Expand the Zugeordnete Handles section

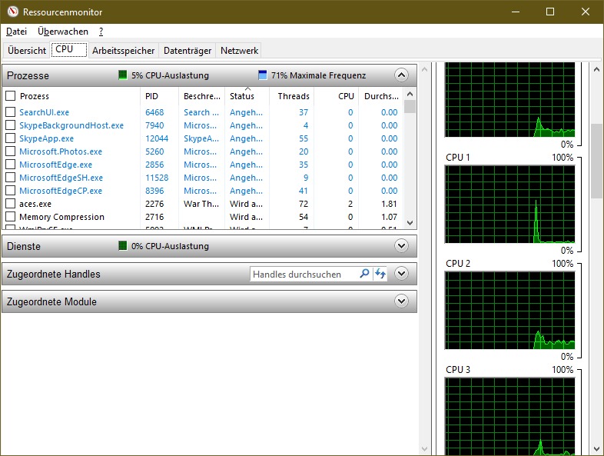click(401, 274)
